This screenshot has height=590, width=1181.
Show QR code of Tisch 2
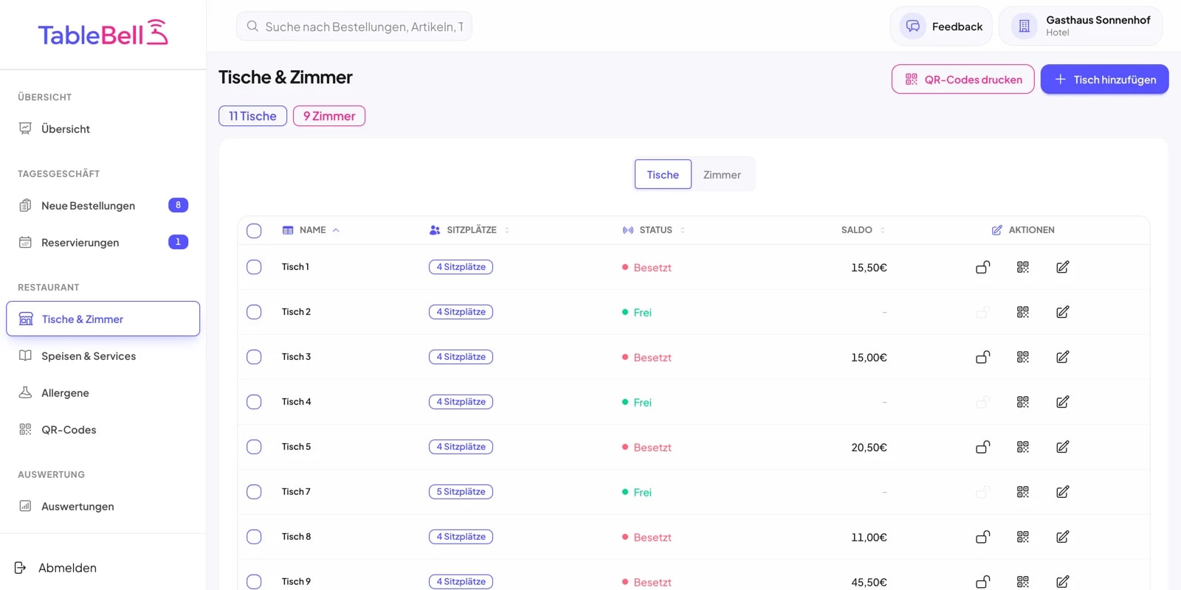[x=1022, y=312]
